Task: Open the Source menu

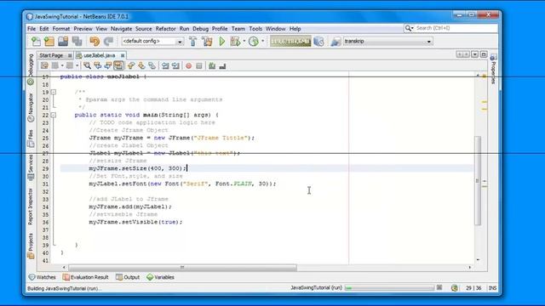Action: (x=144, y=29)
